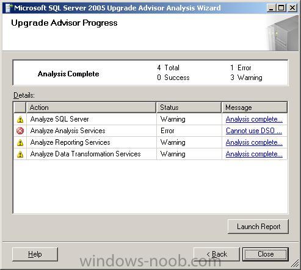Click the Close button at the bottom
Screen dimensions: 301x270
[x=266, y=254]
